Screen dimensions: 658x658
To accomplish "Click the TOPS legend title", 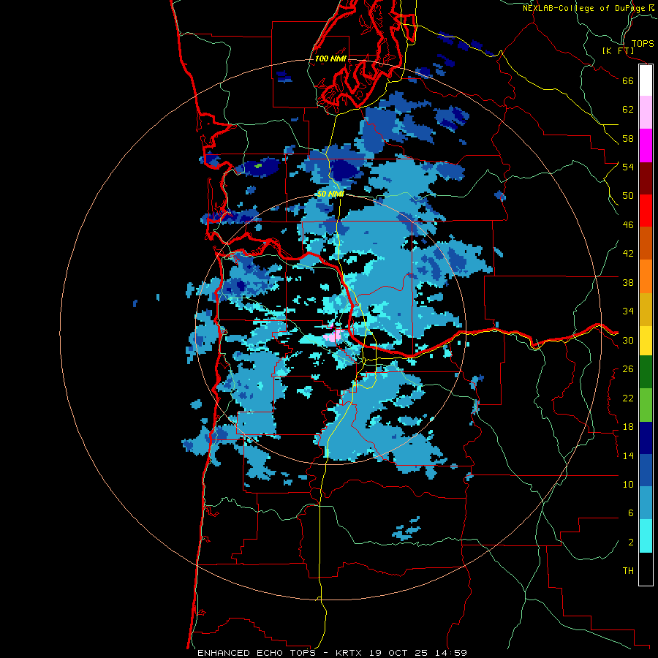I will (643, 43).
